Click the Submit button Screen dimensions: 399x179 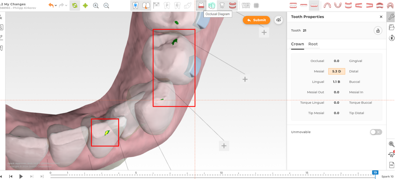click(x=256, y=20)
